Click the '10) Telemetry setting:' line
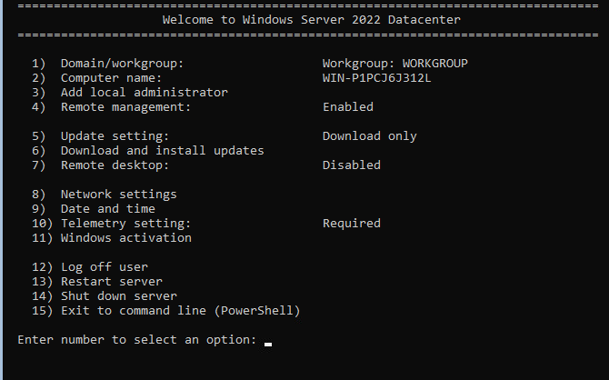Screen dimensions: 609x380 [x=112, y=224]
